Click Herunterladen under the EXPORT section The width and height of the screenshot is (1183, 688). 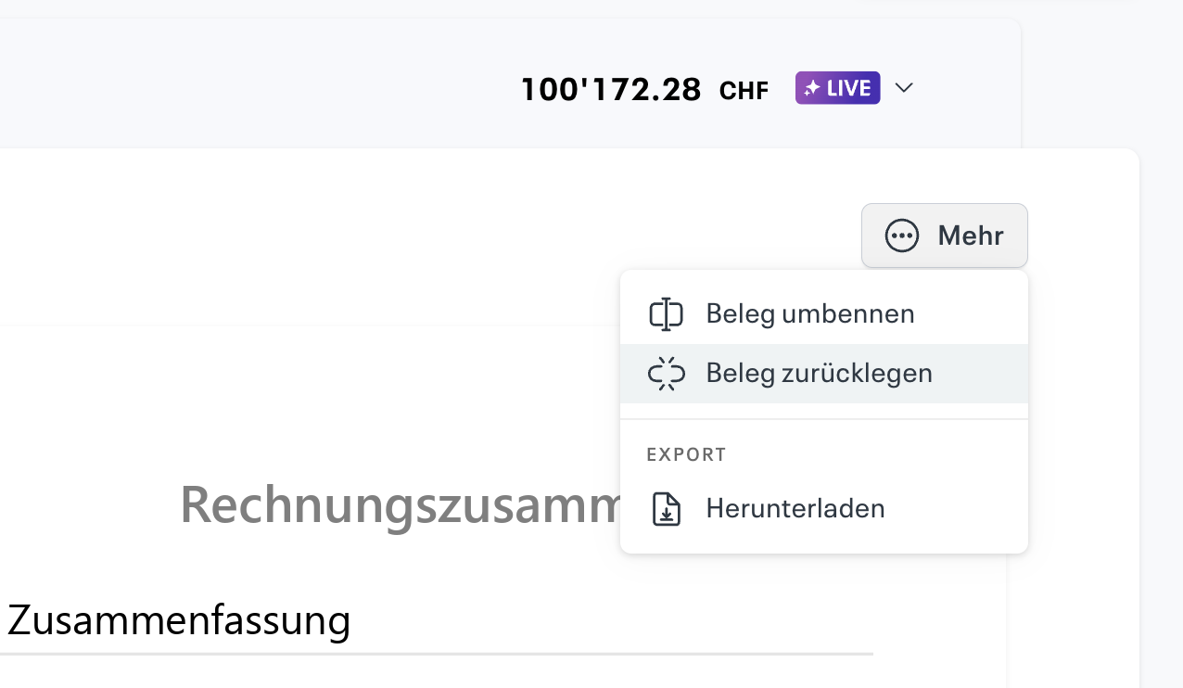[795, 508]
